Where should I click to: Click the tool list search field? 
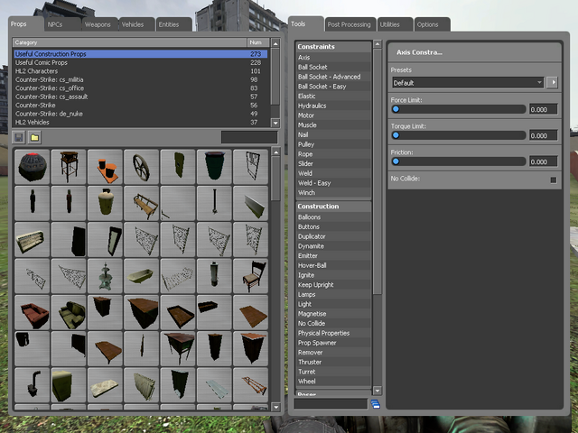(331, 404)
